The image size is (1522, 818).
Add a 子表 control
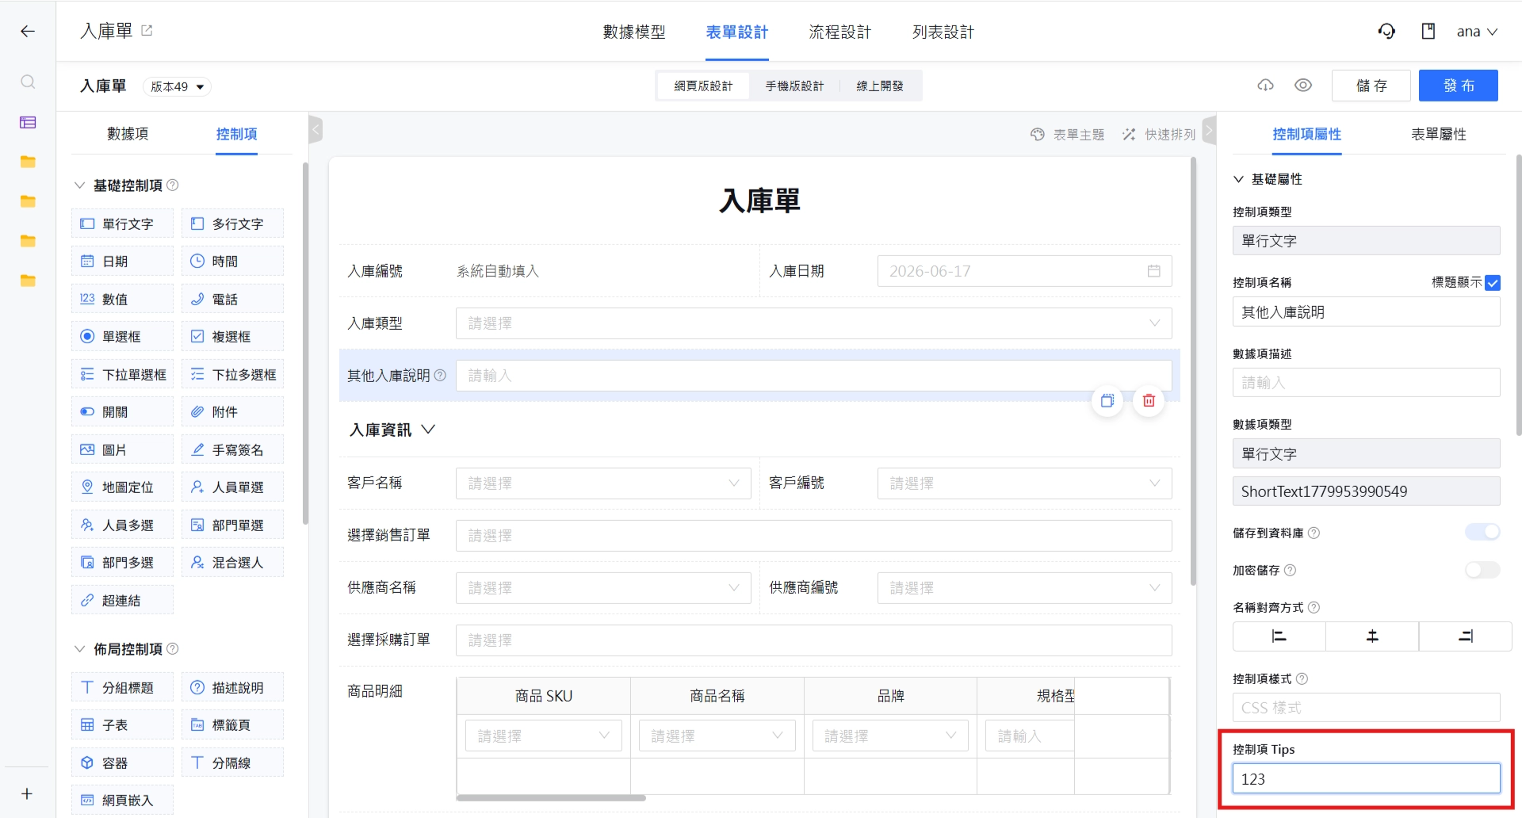tap(122, 724)
